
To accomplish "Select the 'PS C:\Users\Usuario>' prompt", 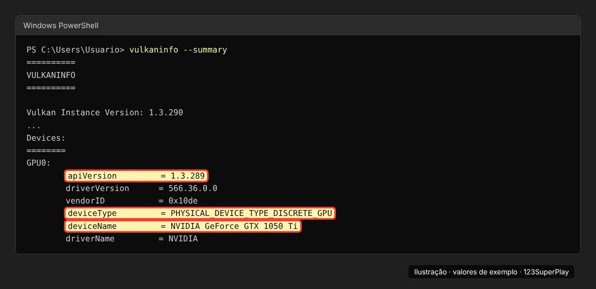I will point(75,50).
